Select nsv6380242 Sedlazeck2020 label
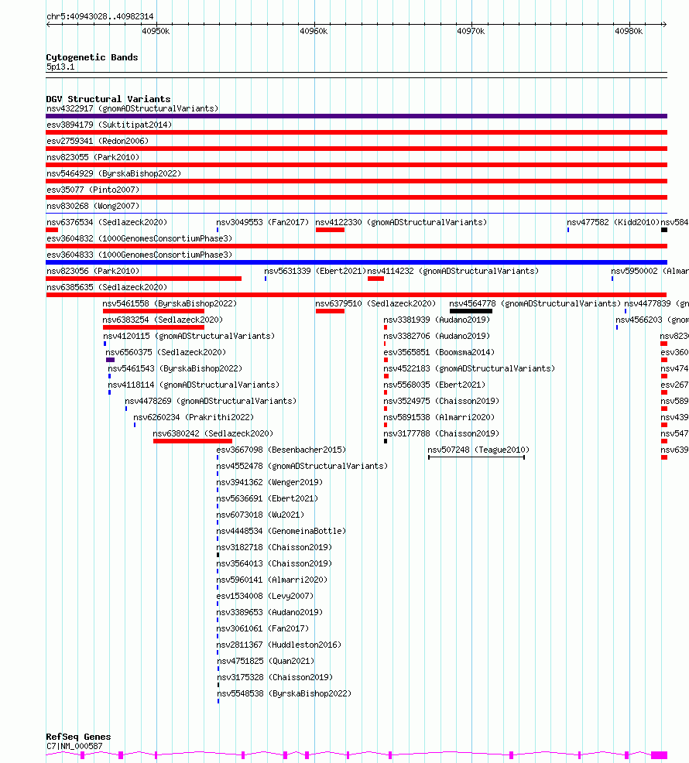Image resolution: width=689 pixels, height=763 pixels. 213,433
